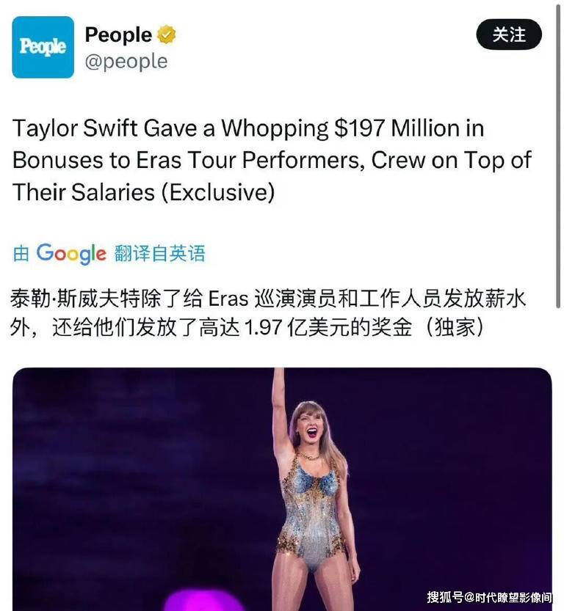Open the @people handle link

point(126,62)
